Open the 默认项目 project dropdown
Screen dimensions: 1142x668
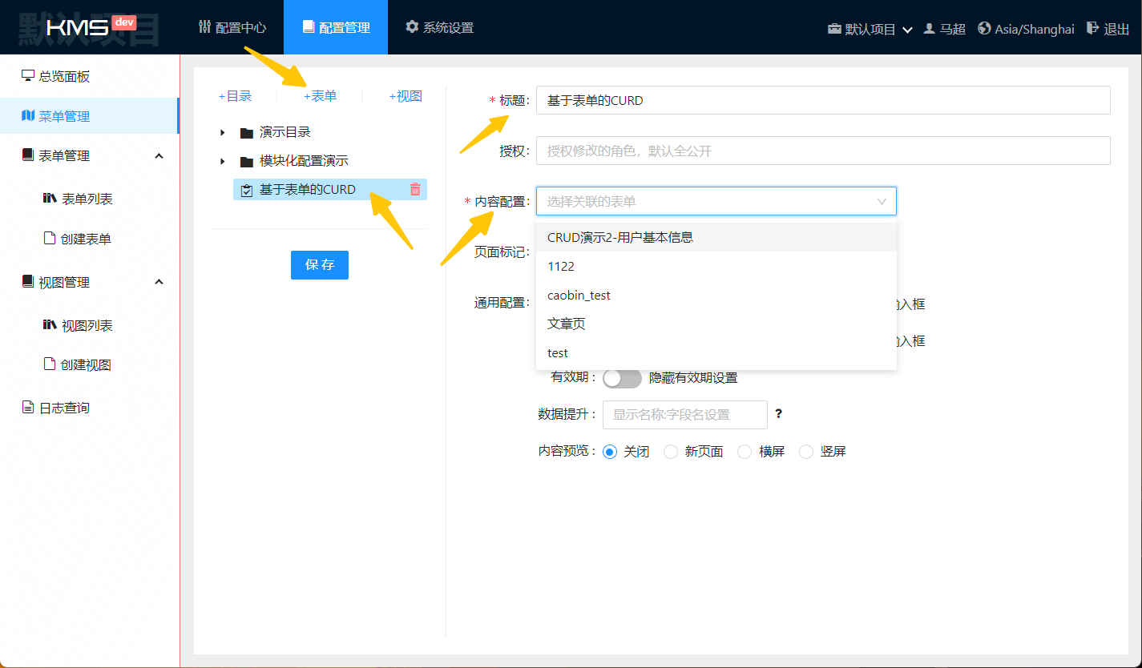point(870,29)
